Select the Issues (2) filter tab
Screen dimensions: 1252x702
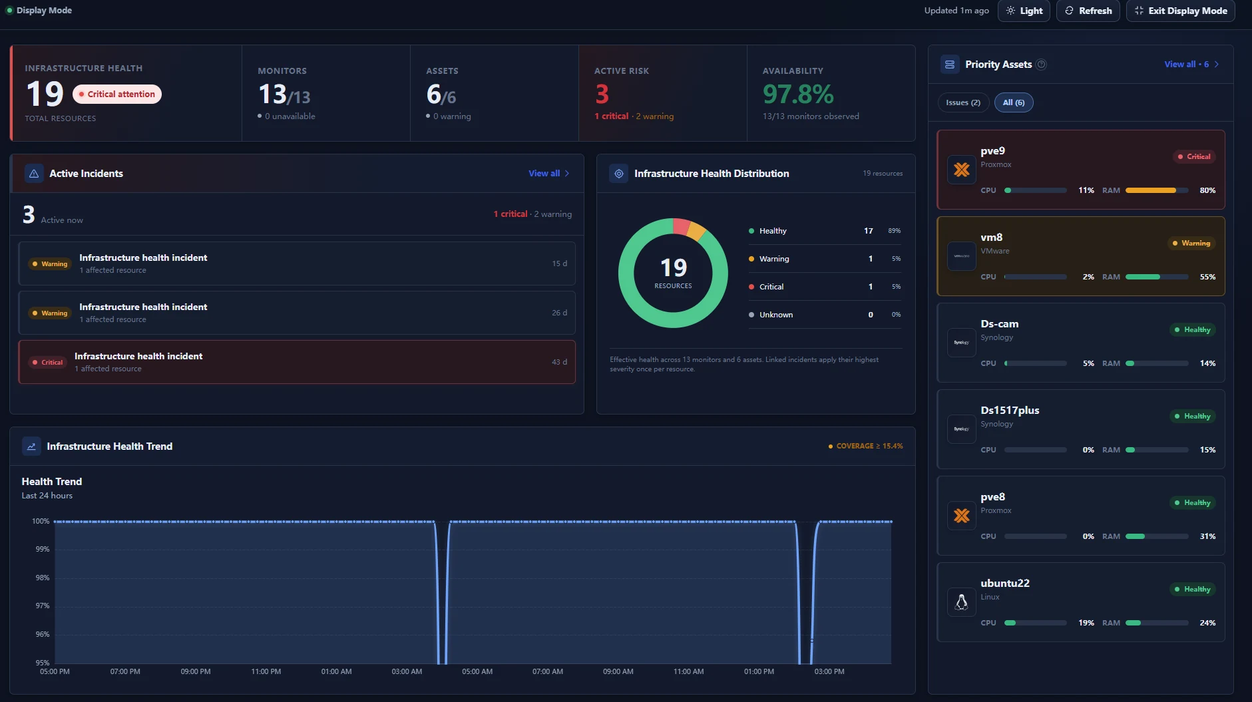point(963,102)
